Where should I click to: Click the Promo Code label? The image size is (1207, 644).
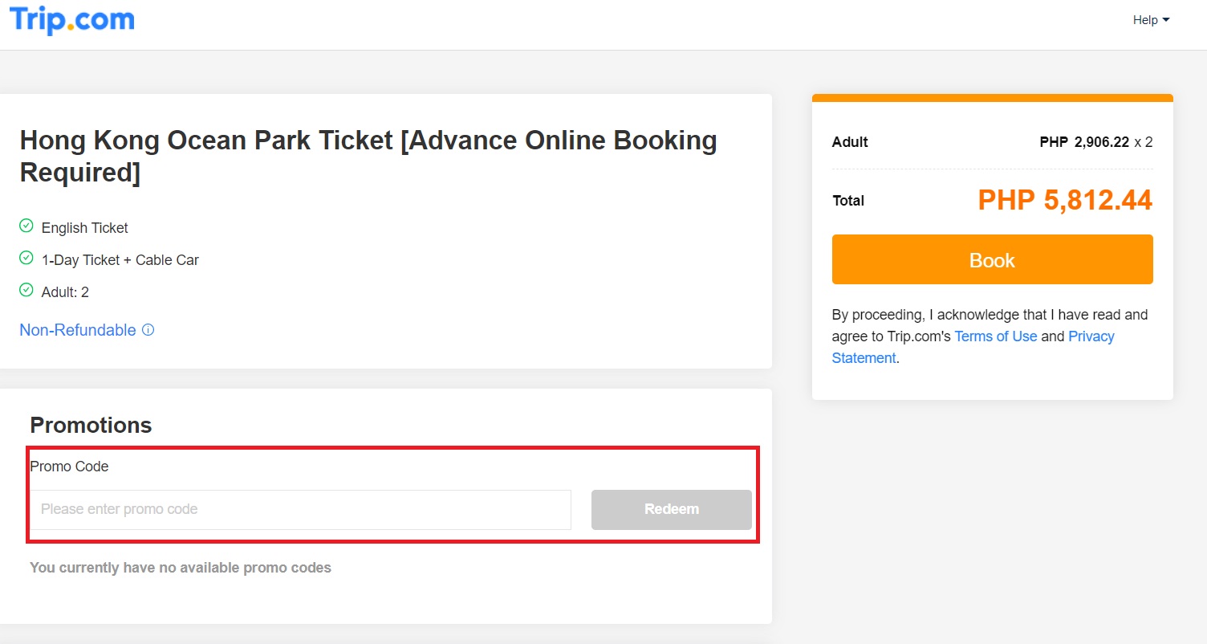tap(69, 467)
